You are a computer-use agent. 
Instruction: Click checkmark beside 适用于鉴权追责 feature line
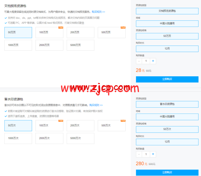click(x=6, y=116)
